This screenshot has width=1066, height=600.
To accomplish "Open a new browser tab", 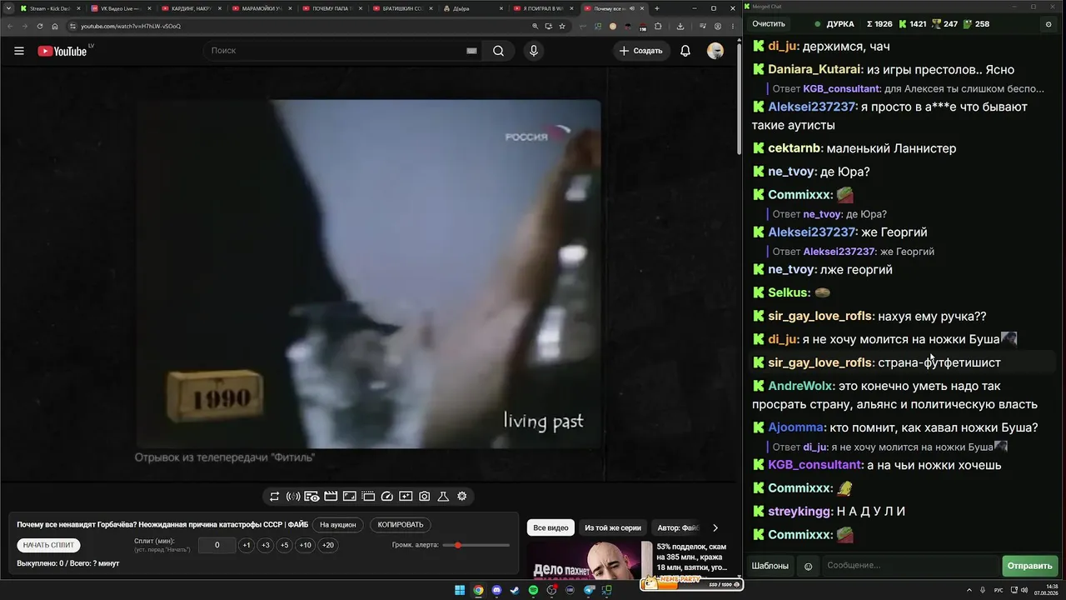I will pos(657,8).
